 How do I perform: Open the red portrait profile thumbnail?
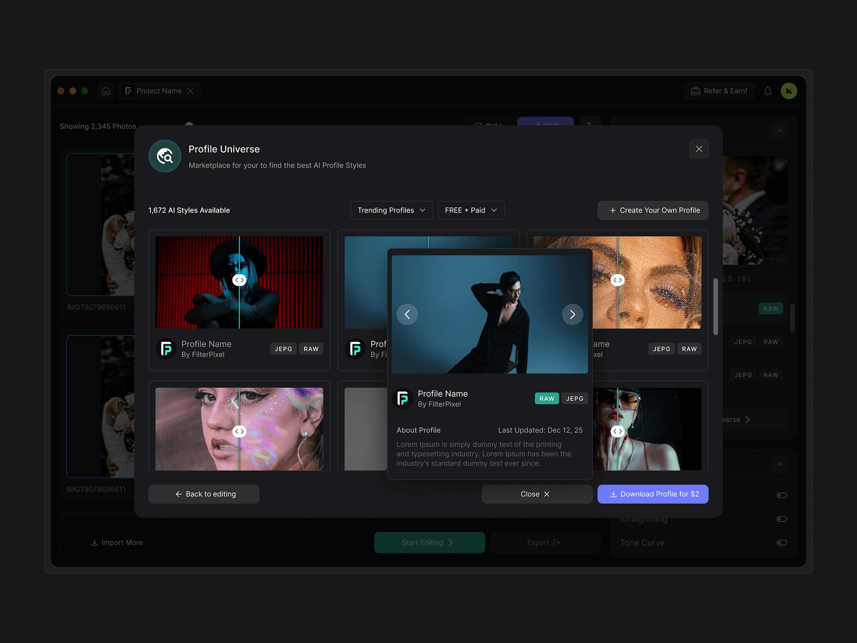coord(239,282)
